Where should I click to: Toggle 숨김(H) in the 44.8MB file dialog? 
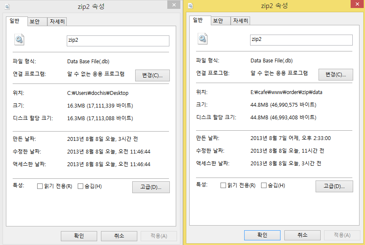click(264, 186)
